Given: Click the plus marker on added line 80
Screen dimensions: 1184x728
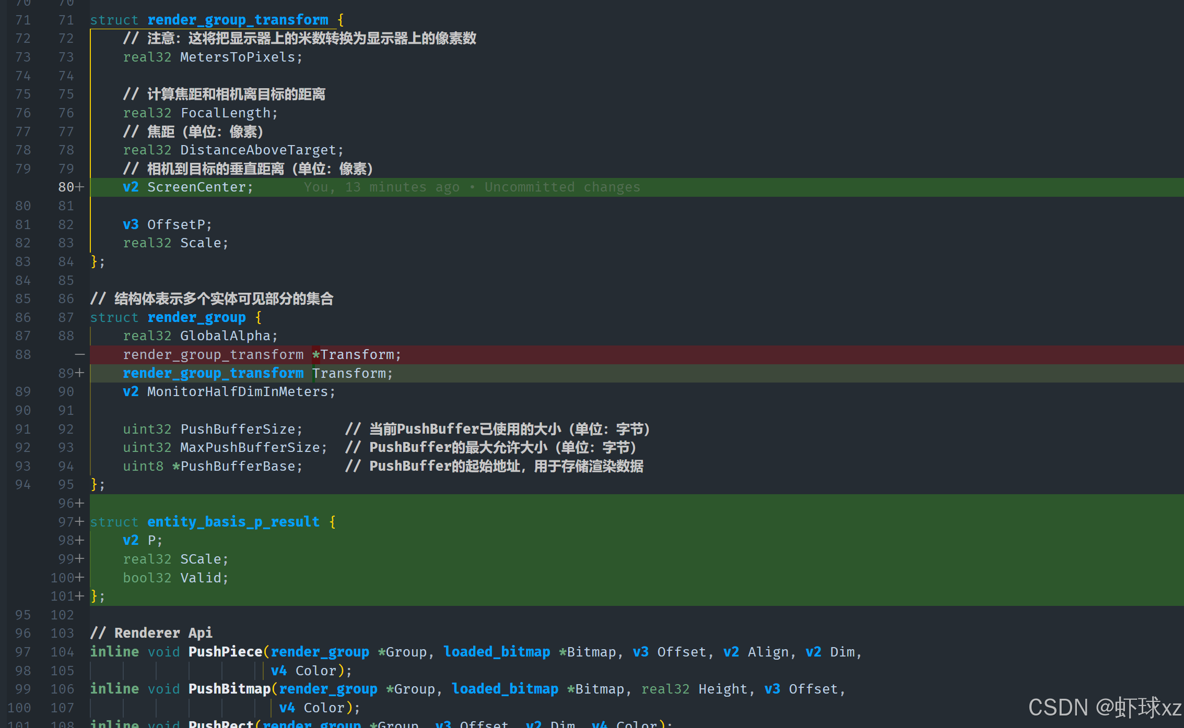Looking at the screenshot, I should (x=79, y=187).
